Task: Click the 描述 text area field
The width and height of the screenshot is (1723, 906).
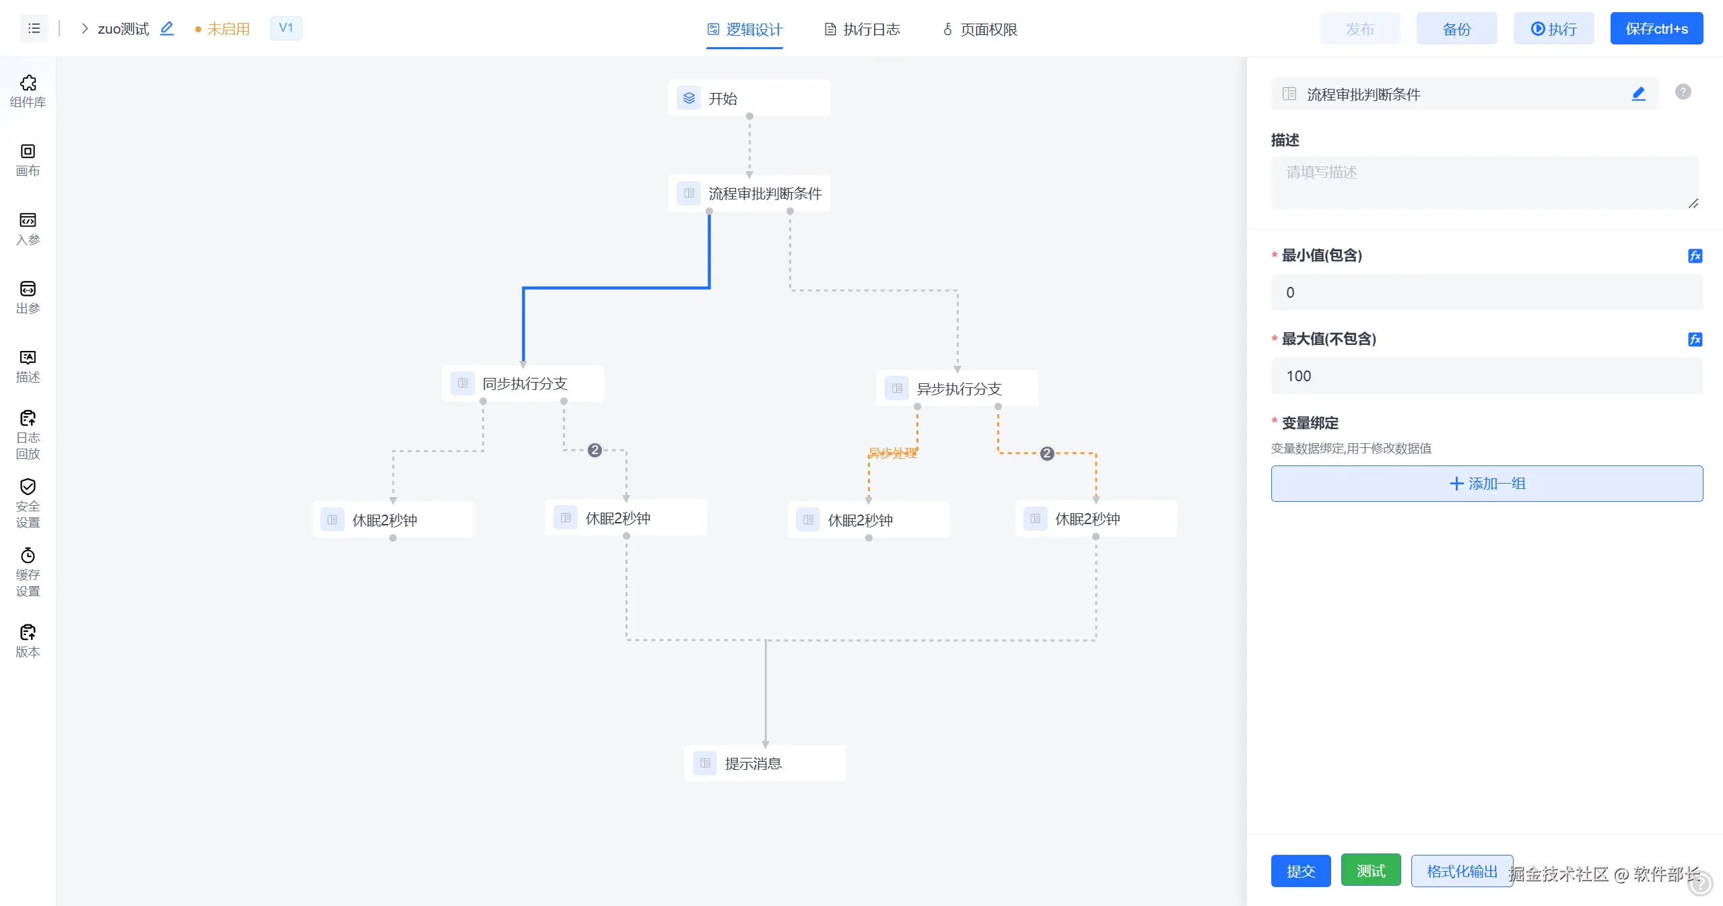Action: (x=1484, y=183)
